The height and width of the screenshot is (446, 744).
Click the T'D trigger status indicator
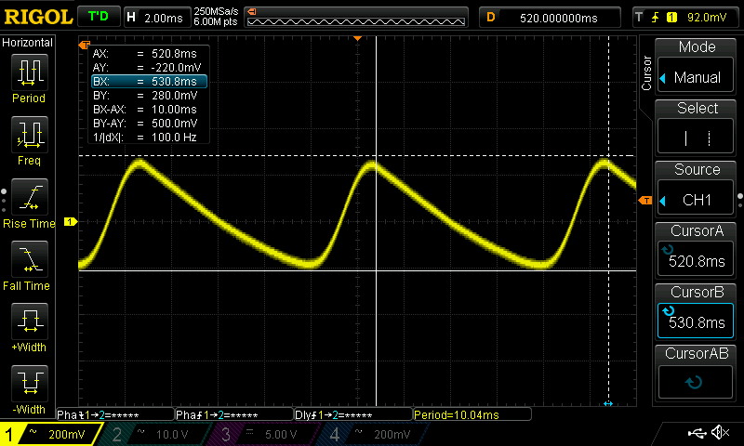point(99,17)
